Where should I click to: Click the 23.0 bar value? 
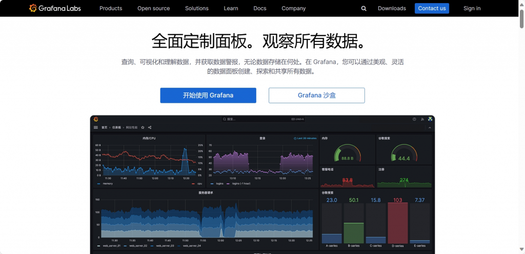point(332,200)
